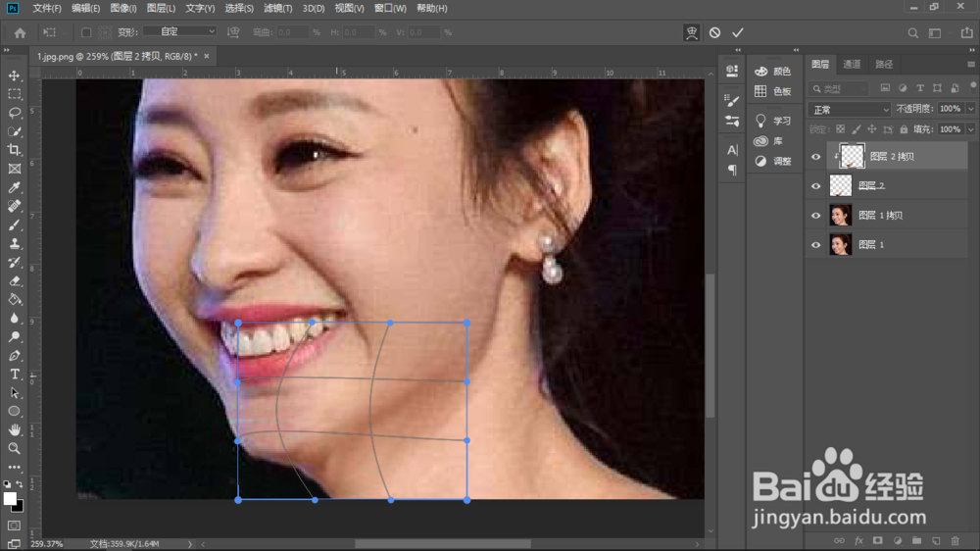This screenshot has height=551, width=980.
Task: Select the Ellipse shape tool
Action: click(x=14, y=411)
